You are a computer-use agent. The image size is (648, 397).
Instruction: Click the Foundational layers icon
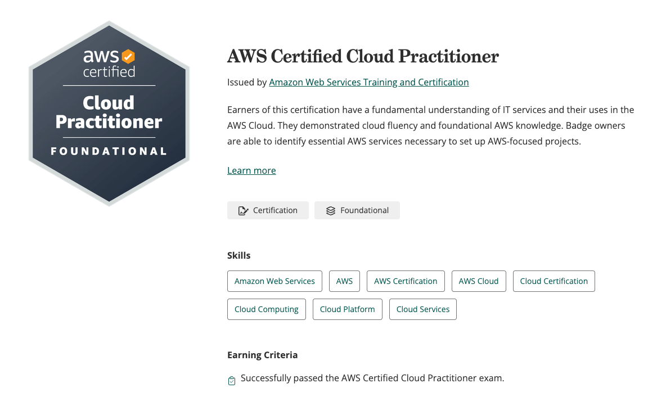click(330, 211)
